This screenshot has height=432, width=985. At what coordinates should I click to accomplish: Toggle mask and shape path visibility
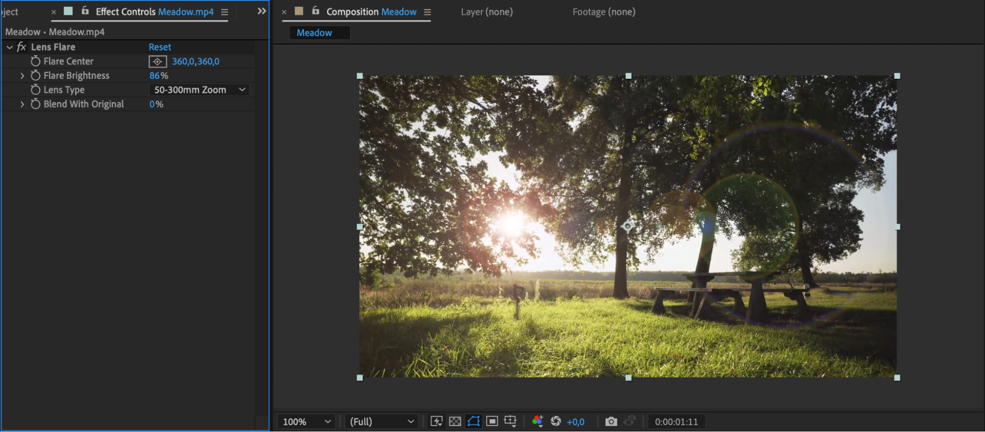[474, 421]
